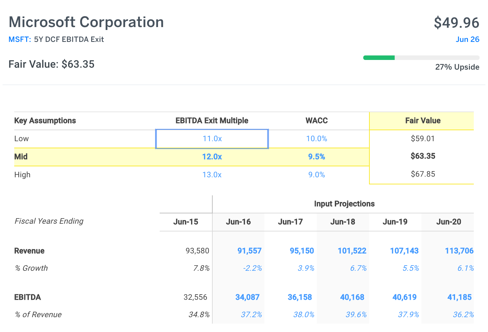Select Jun-15 growth value 7.8%

(201, 269)
